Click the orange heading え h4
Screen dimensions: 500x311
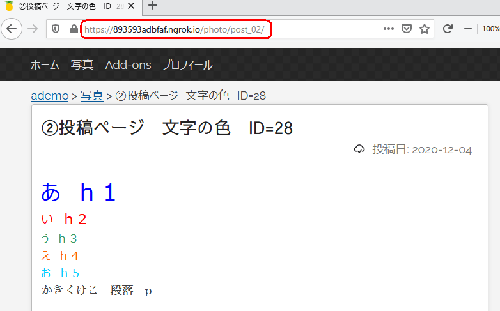click(59, 256)
